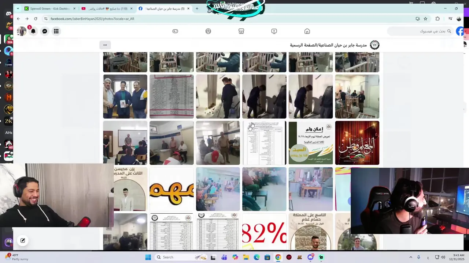Open the Facebook nine-dot menu grid
The height and width of the screenshot is (263, 469).
pyautogui.click(x=56, y=31)
